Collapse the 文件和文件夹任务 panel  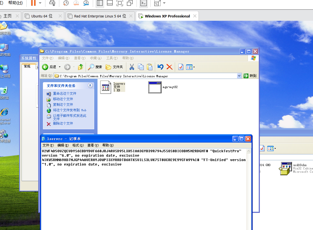tap(90, 85)
